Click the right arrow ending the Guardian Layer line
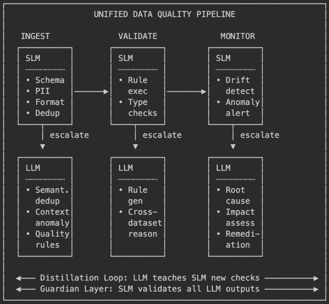The image size is (329, 304). coord(292,289)
